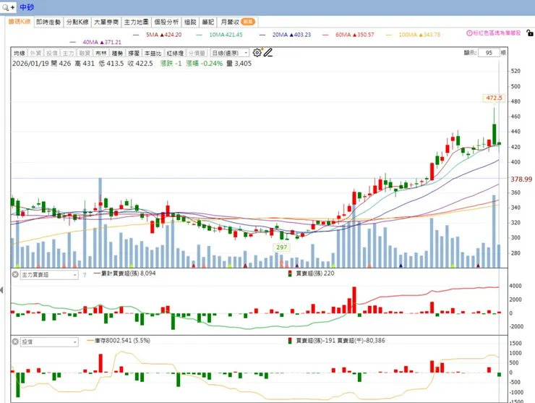
Task: Close the 主力買賣超 indicator panel
Action: 15,274
